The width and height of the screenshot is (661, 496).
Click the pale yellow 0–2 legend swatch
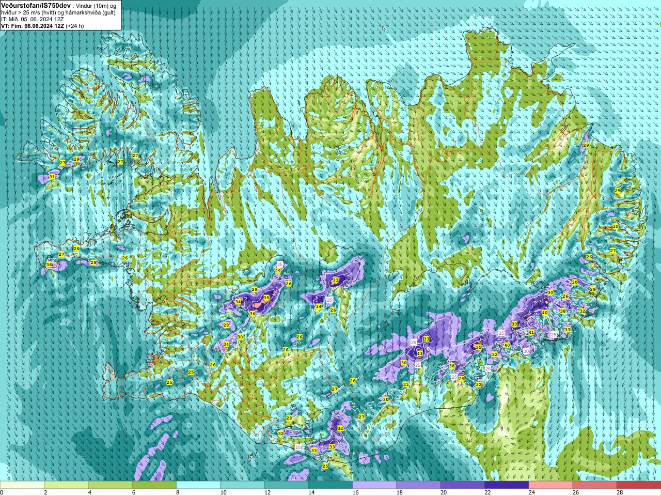point(22,485)
